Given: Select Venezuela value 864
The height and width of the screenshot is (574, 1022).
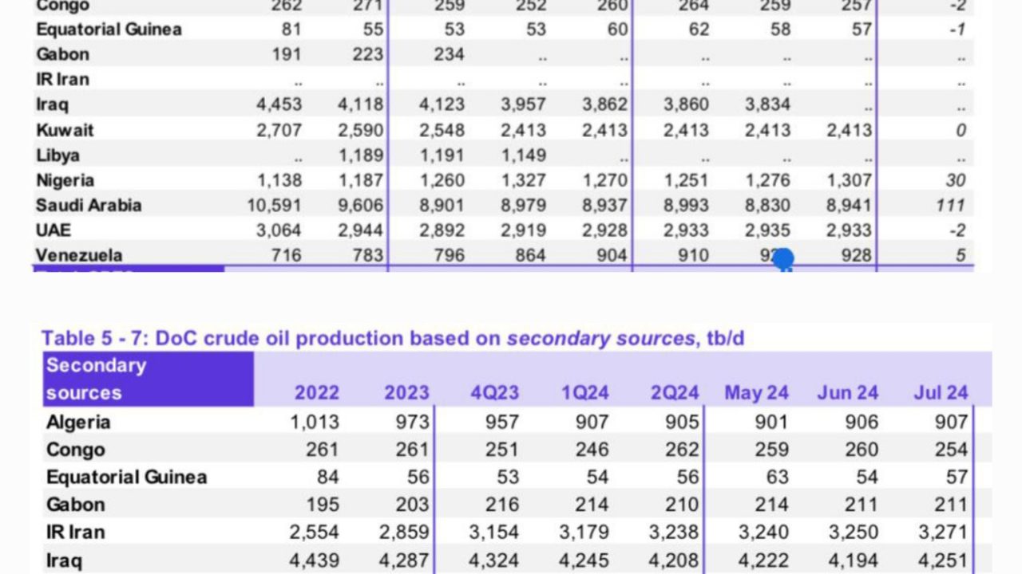Looking at the screenshot, I should 530,256.
